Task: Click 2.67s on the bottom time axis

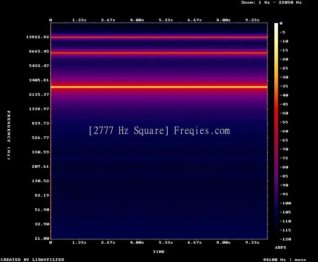Action: tap(108, 242)
